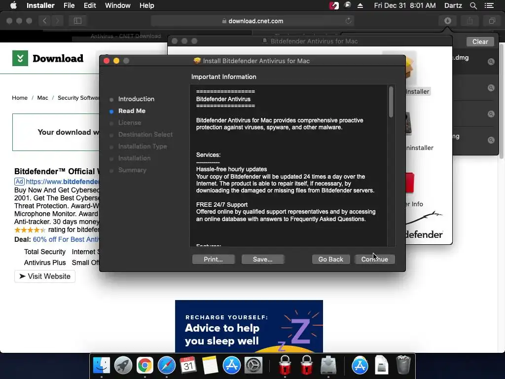
Task: Click the Total Security link
Action: tap(45, 252)
